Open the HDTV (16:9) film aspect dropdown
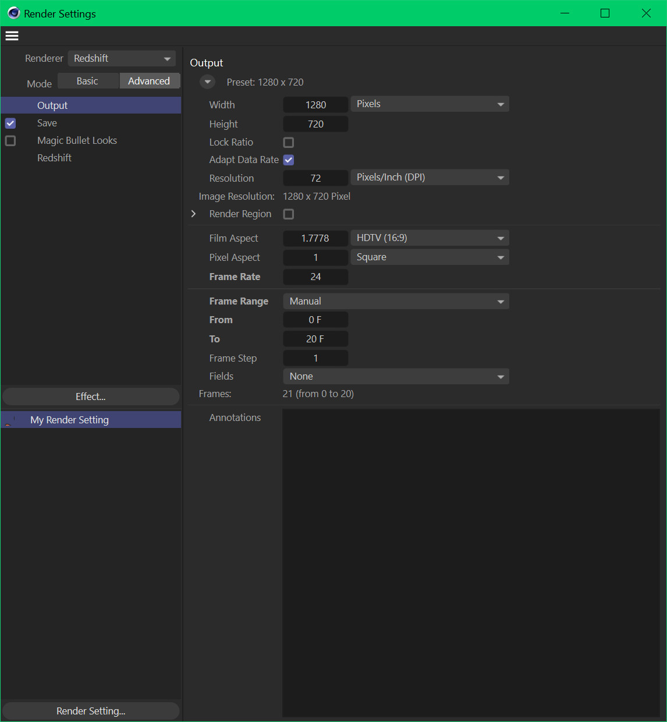Viewport: 667px width, 722px height. (430, 238)
